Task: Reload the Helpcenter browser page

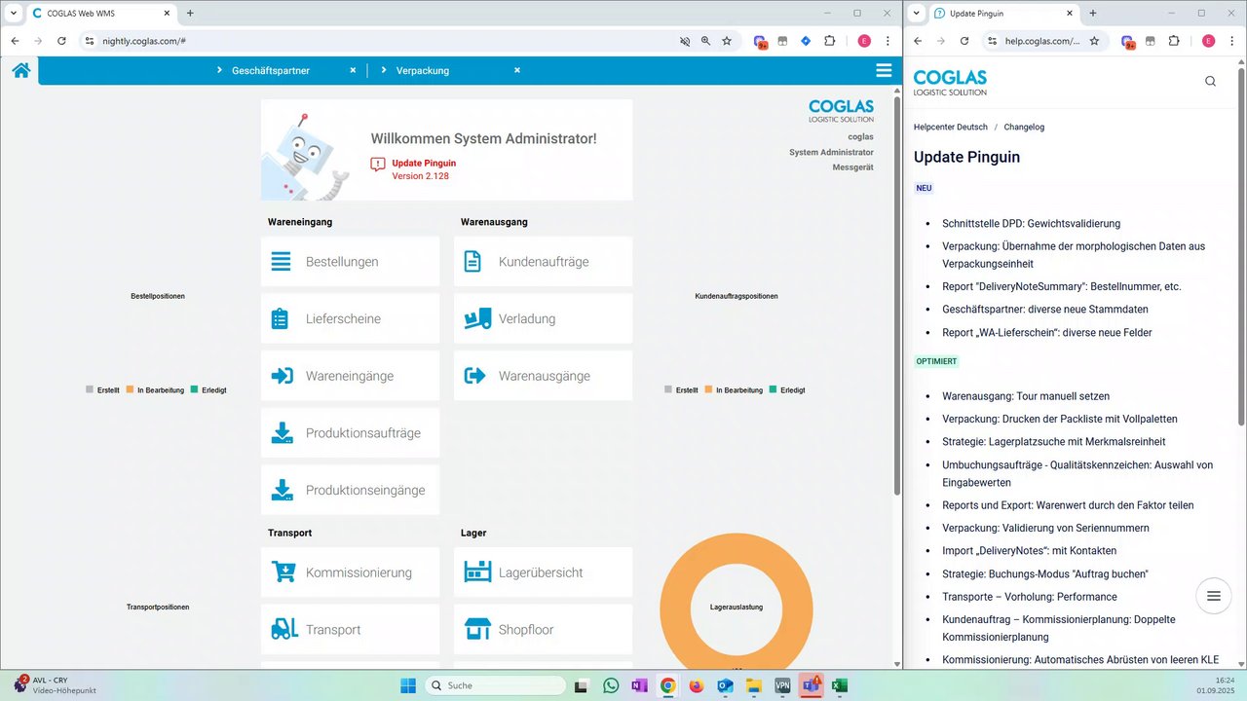Action: point(964,41)
